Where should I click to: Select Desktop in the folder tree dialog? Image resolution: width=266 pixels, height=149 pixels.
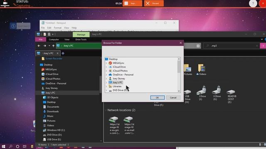click(113, 59)
